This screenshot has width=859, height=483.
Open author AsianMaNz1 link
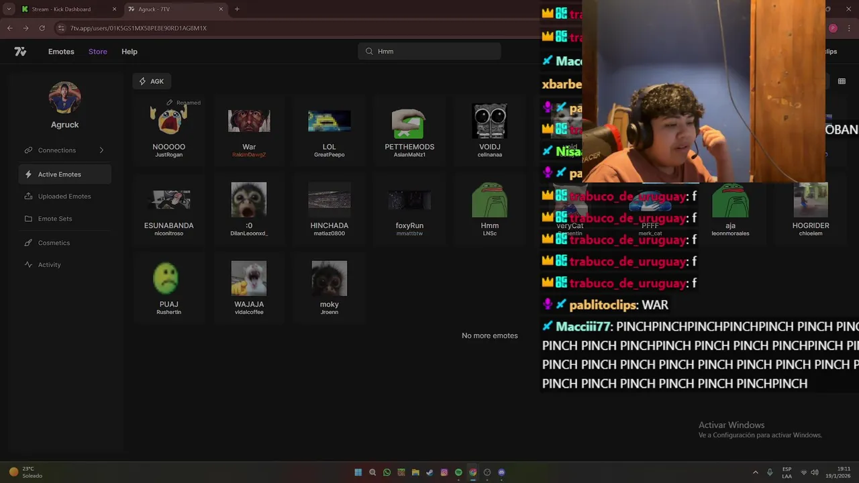[409, 155]
